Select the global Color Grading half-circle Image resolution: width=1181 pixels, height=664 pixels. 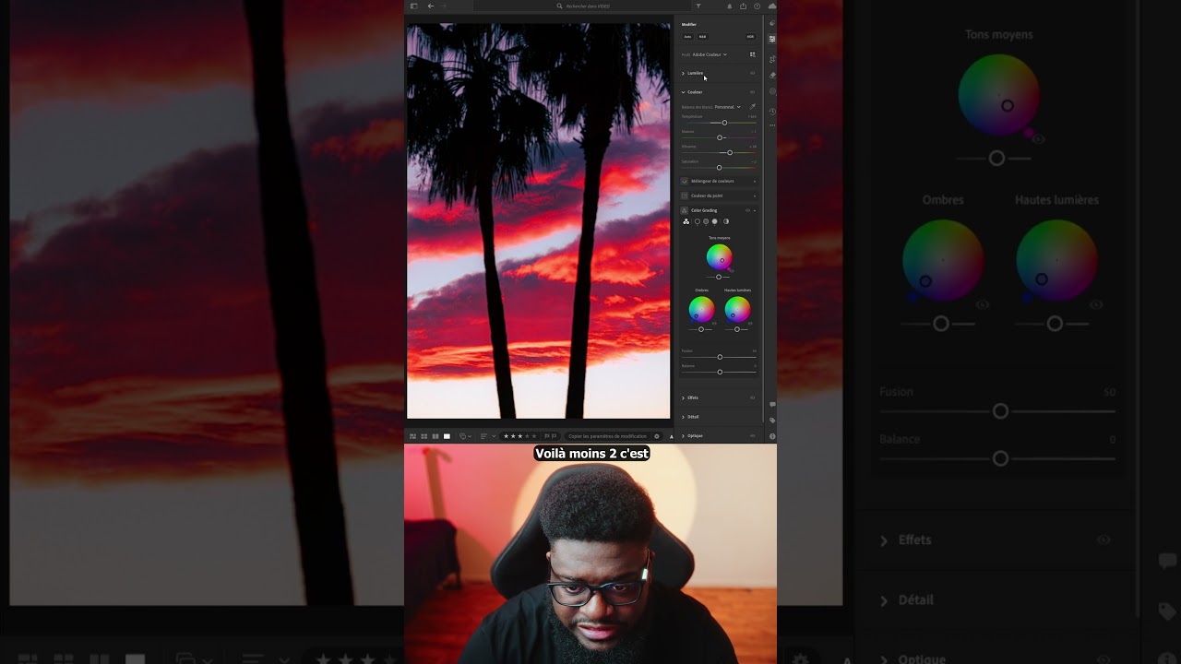coord(726,221)
